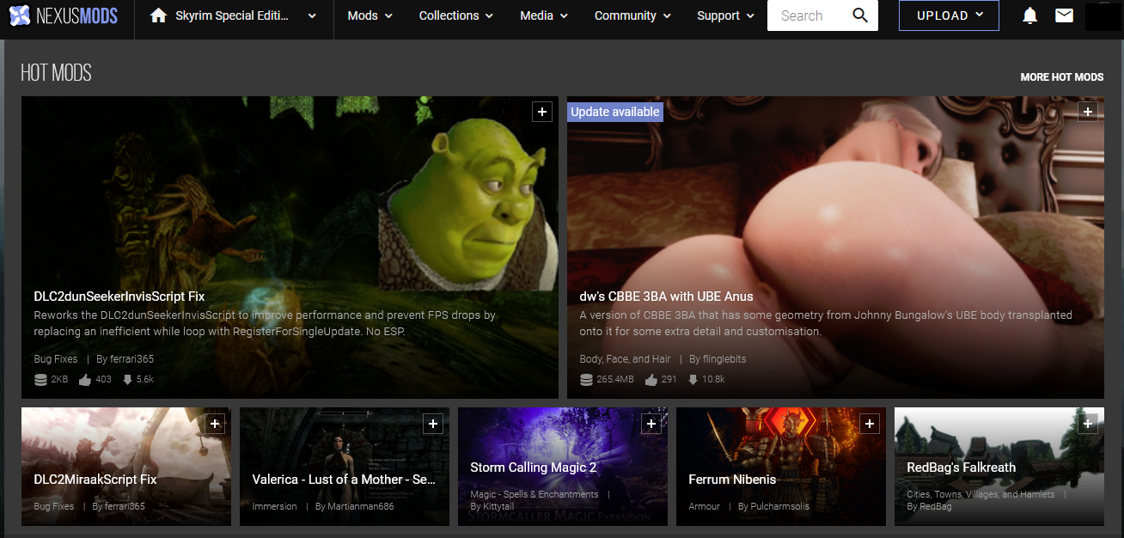Open the Media menu
This screenshot has height=538, width=1124.
(x=544, y=15)
